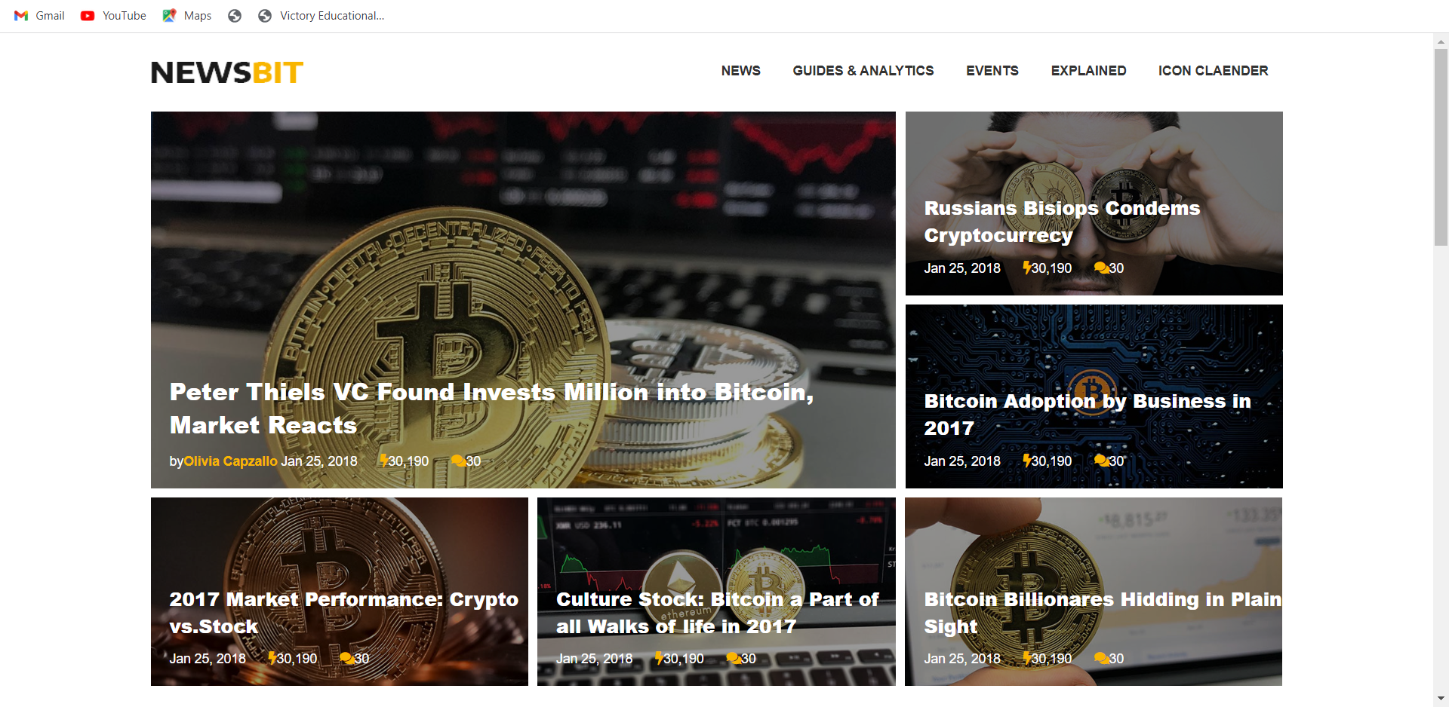This screenshot has height=707, width=1449.
Task: Click the NEWSBIT logo
Action: (x=227, y=72)
